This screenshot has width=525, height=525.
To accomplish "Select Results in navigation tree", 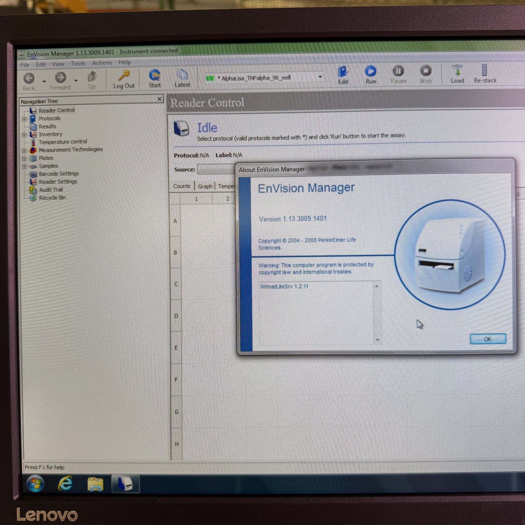I will (47, 126).
